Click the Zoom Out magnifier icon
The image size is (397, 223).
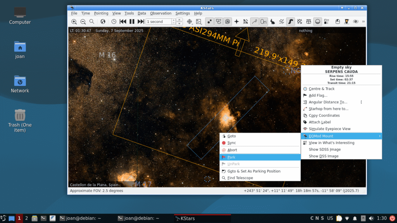pyautogui.click(x=83, y=22)
